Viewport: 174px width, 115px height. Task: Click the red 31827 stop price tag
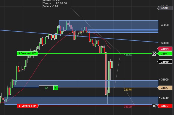165,106
